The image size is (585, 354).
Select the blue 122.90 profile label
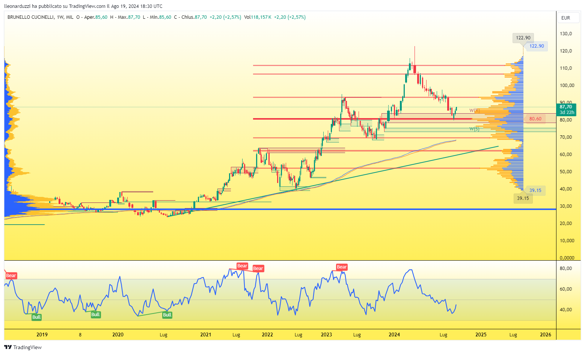pos(537,46)
